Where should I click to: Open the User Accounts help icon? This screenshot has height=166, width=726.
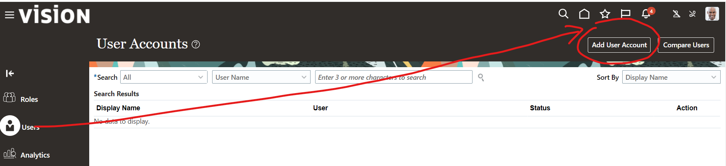point(196,44)
